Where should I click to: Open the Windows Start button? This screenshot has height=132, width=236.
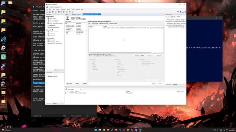[96, 130]
